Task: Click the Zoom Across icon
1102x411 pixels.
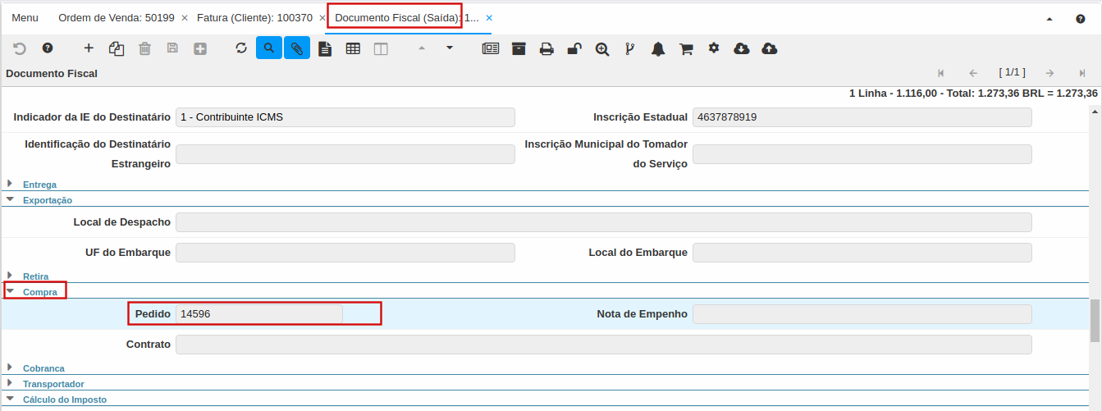Action: [x=602, y=48]
